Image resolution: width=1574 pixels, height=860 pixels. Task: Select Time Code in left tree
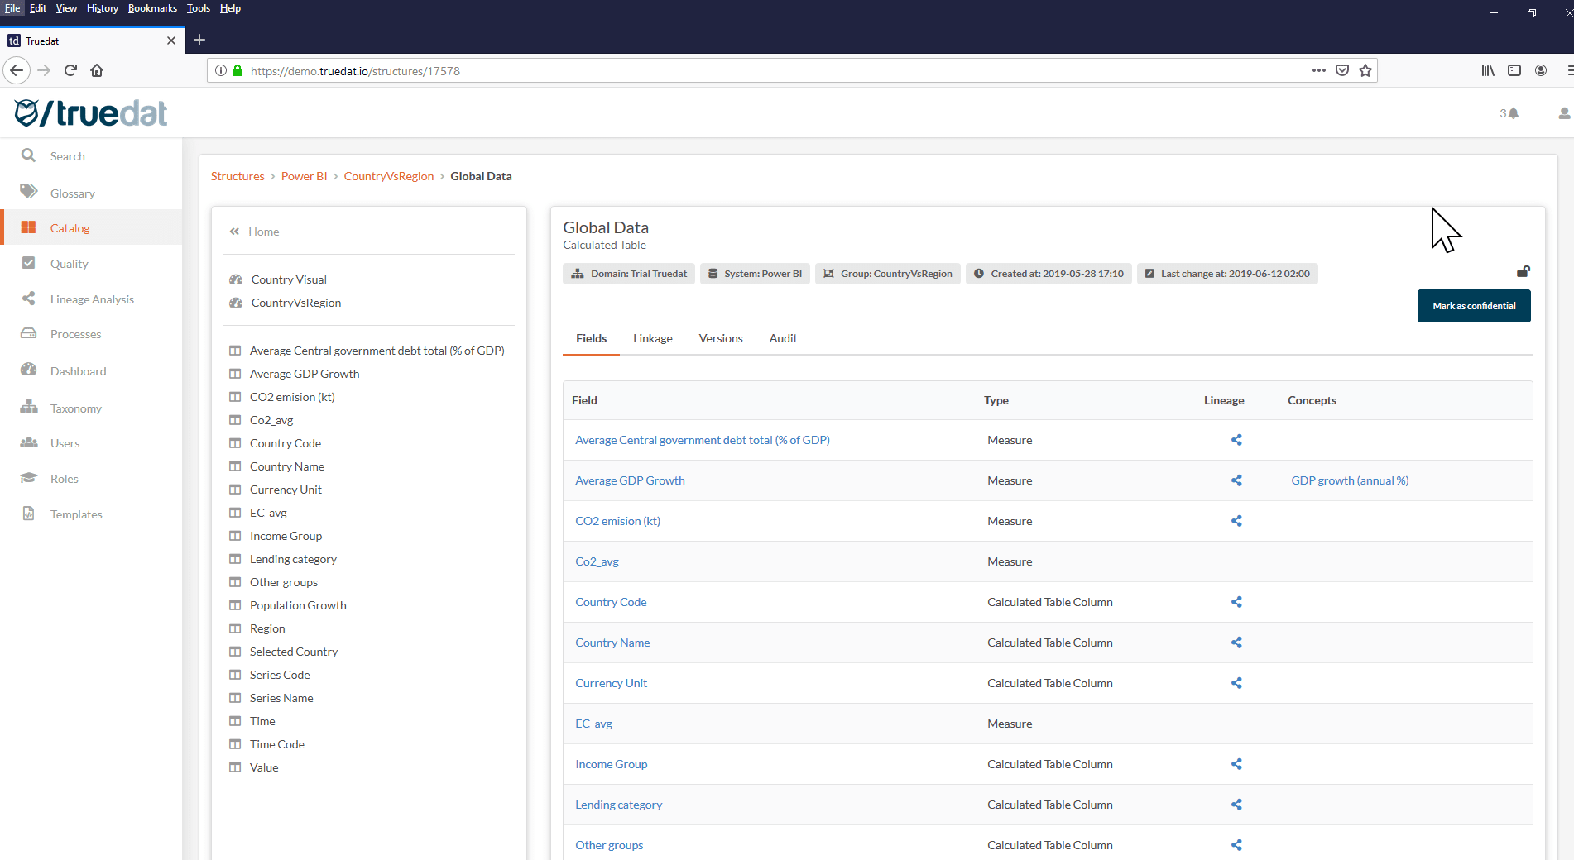pyautogui.click(x=277, y=744)
